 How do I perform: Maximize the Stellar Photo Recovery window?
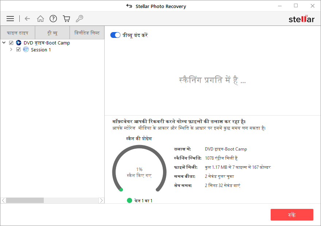point(296,6)
